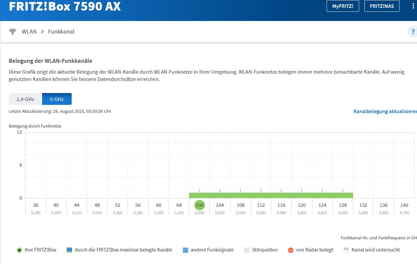Click channel 112 label on the axis
Screen dimensions: 417x264
(x=261, y=205)
